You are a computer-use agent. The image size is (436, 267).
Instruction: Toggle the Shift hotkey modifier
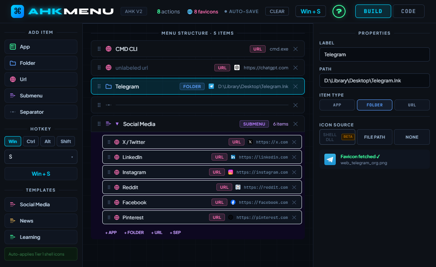pos(66,141)
